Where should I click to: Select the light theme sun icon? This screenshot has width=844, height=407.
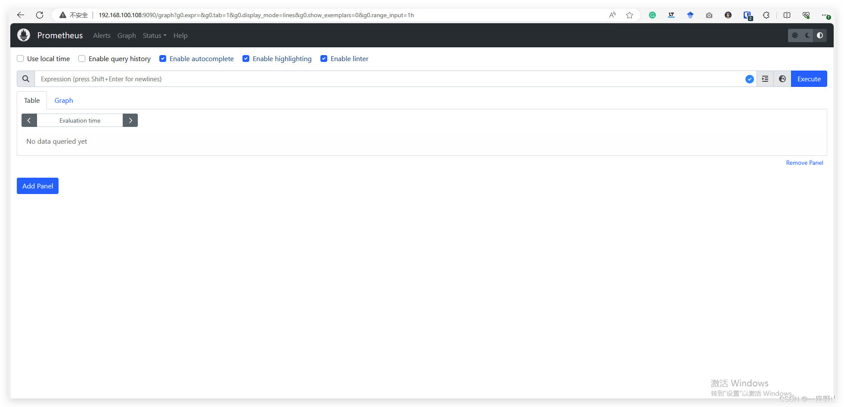coord(794,35)
